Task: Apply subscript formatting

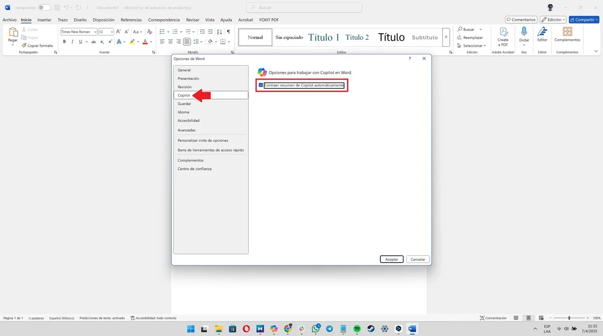Action: coord(102,42)
